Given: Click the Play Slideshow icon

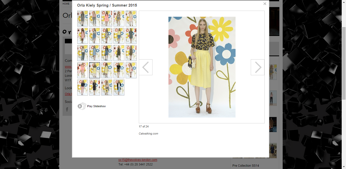Looking at the screenshot, I should click(x=82, y=106).
